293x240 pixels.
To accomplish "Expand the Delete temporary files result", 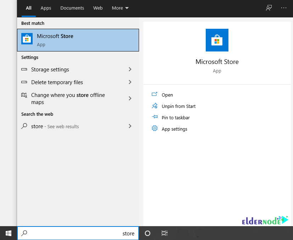I will [130, 82].
